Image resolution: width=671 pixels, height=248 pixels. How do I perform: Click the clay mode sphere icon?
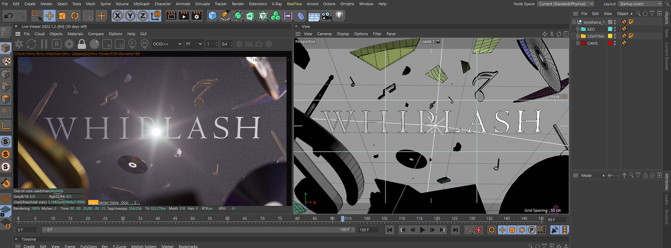tap(94, 44)
